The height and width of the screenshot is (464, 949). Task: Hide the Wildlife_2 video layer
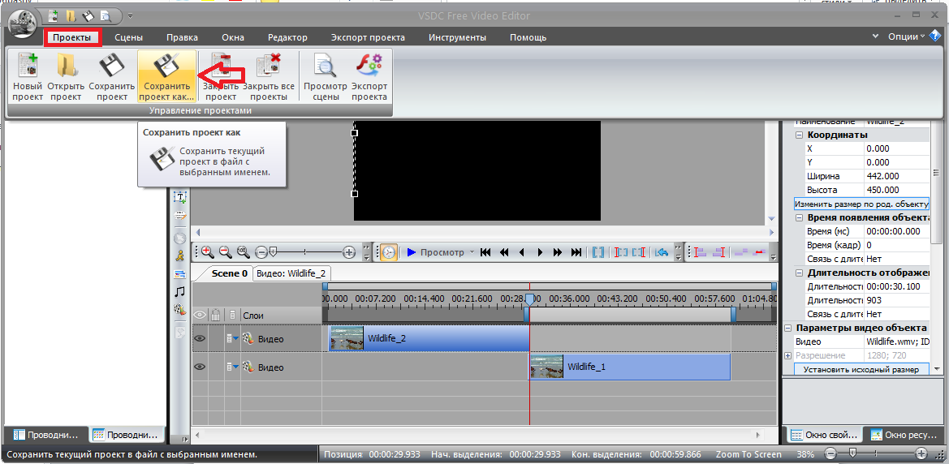tap(200, 339)
